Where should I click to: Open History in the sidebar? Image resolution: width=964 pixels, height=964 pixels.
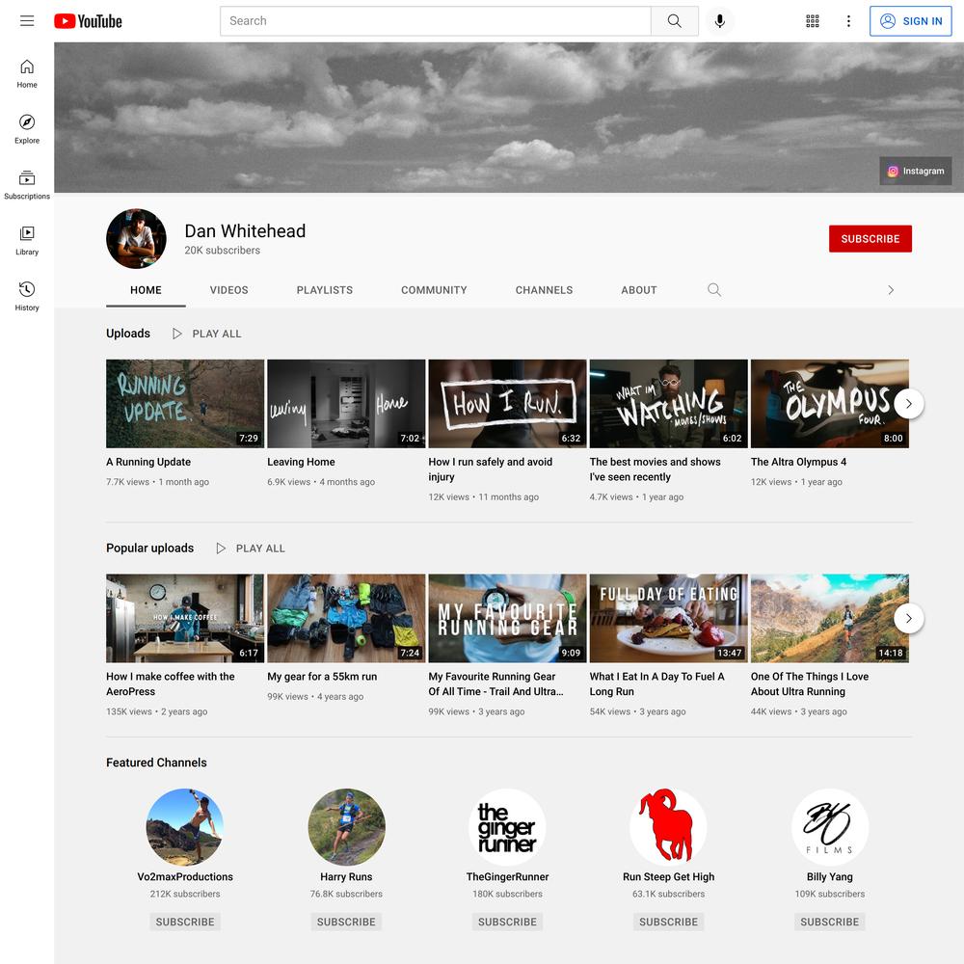(27, 297)
